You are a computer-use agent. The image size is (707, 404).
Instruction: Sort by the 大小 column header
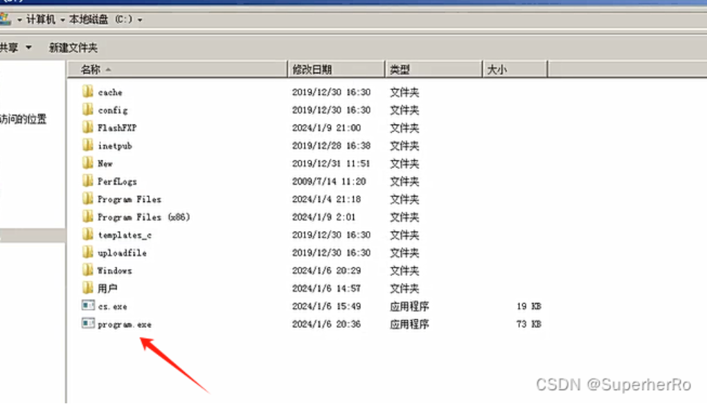click(515, 69)
